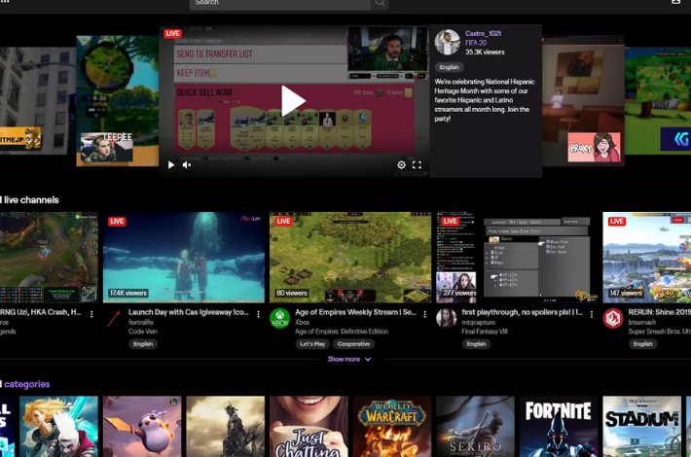This screenshot has height=457, width=691.
Task: Open the Just Chatting category cover
Action: [309, 426]
